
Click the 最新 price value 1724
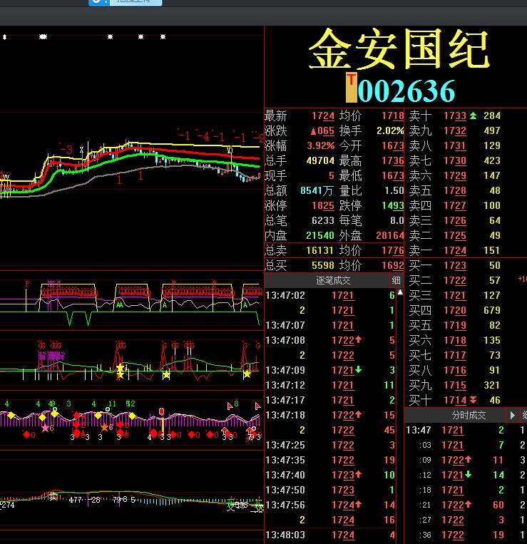click(x=322, y=116)
